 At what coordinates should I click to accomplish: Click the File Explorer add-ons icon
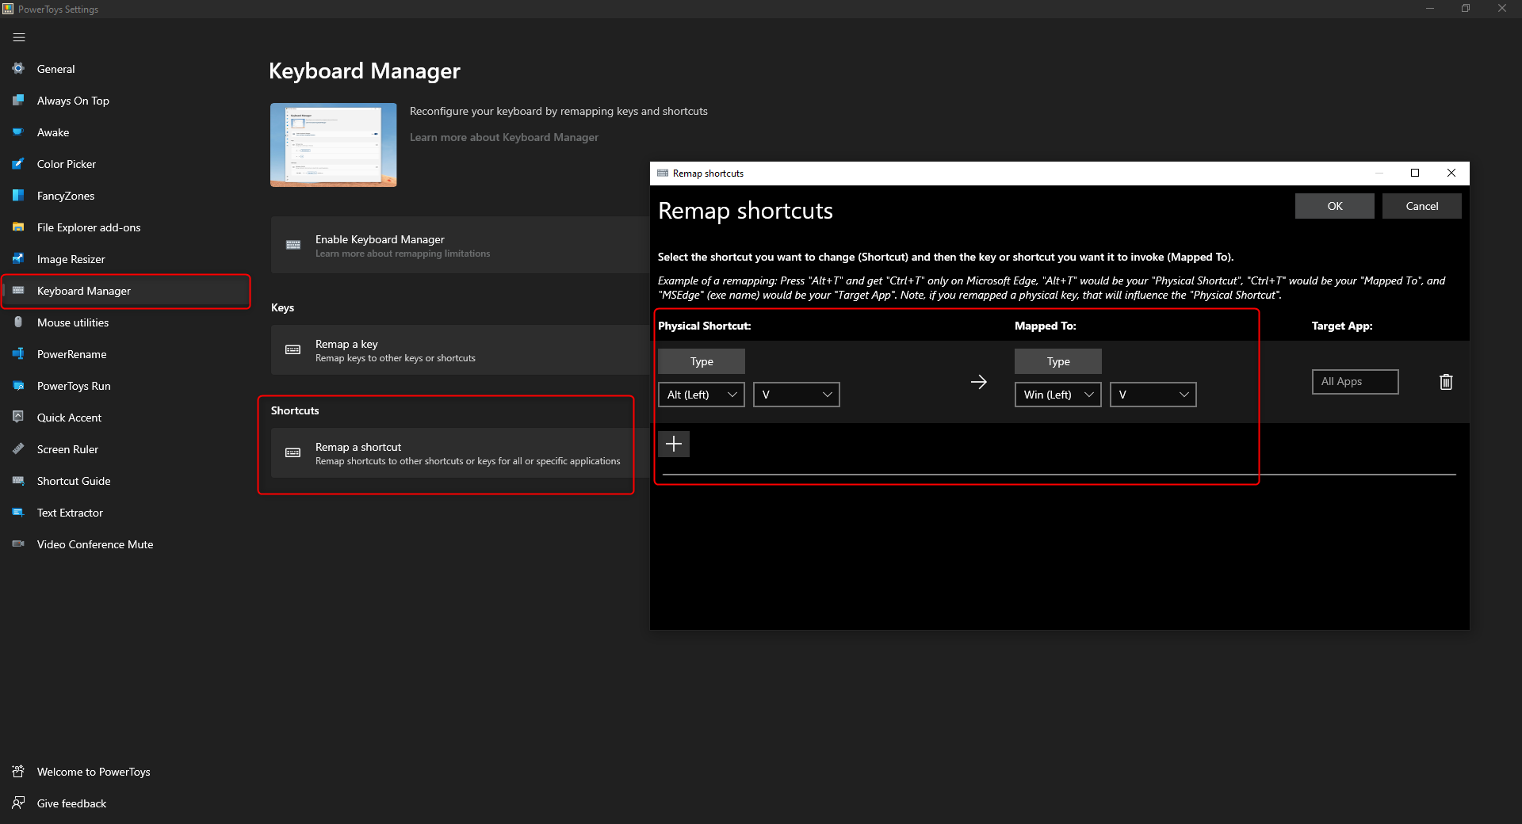(18, 227)
